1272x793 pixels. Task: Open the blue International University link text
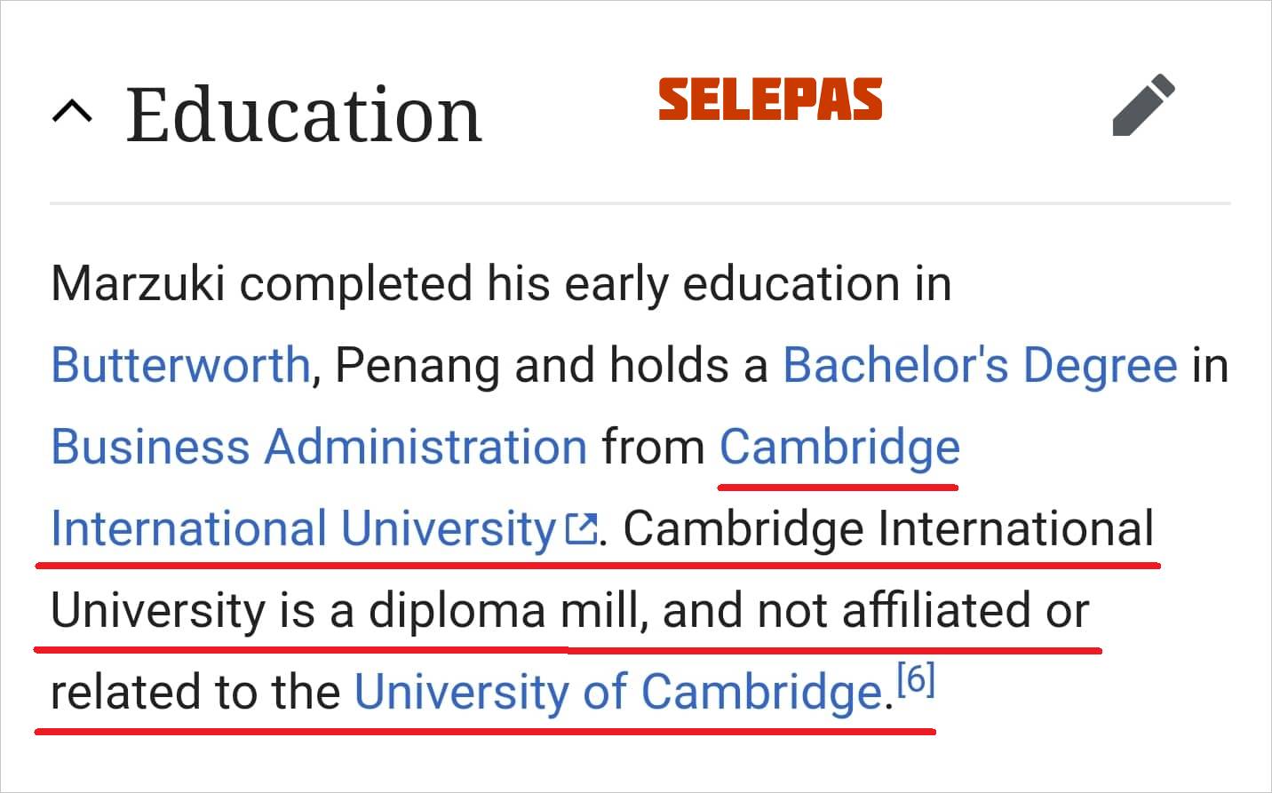[304, 528]
